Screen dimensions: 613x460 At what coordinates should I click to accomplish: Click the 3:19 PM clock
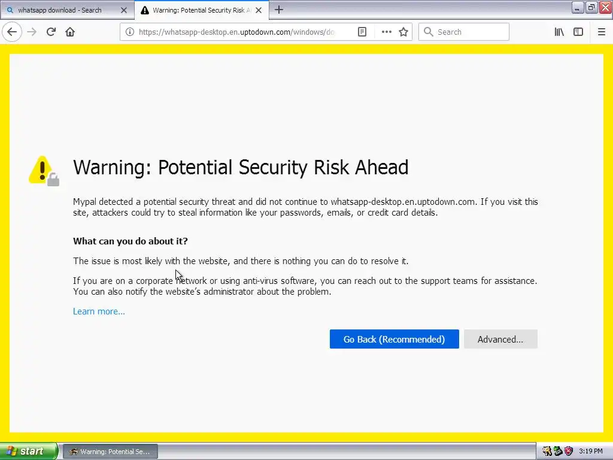tap(591, 451)
